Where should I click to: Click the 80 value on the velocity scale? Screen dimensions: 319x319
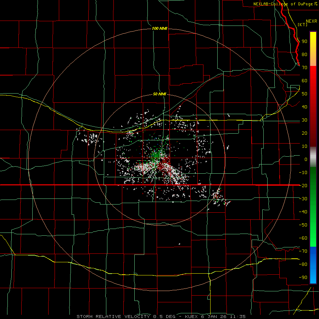304,55
